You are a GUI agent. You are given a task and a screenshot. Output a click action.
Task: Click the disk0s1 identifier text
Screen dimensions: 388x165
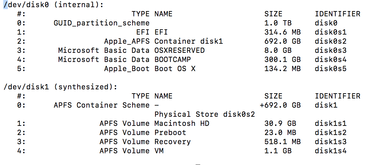tap(330, 32)
